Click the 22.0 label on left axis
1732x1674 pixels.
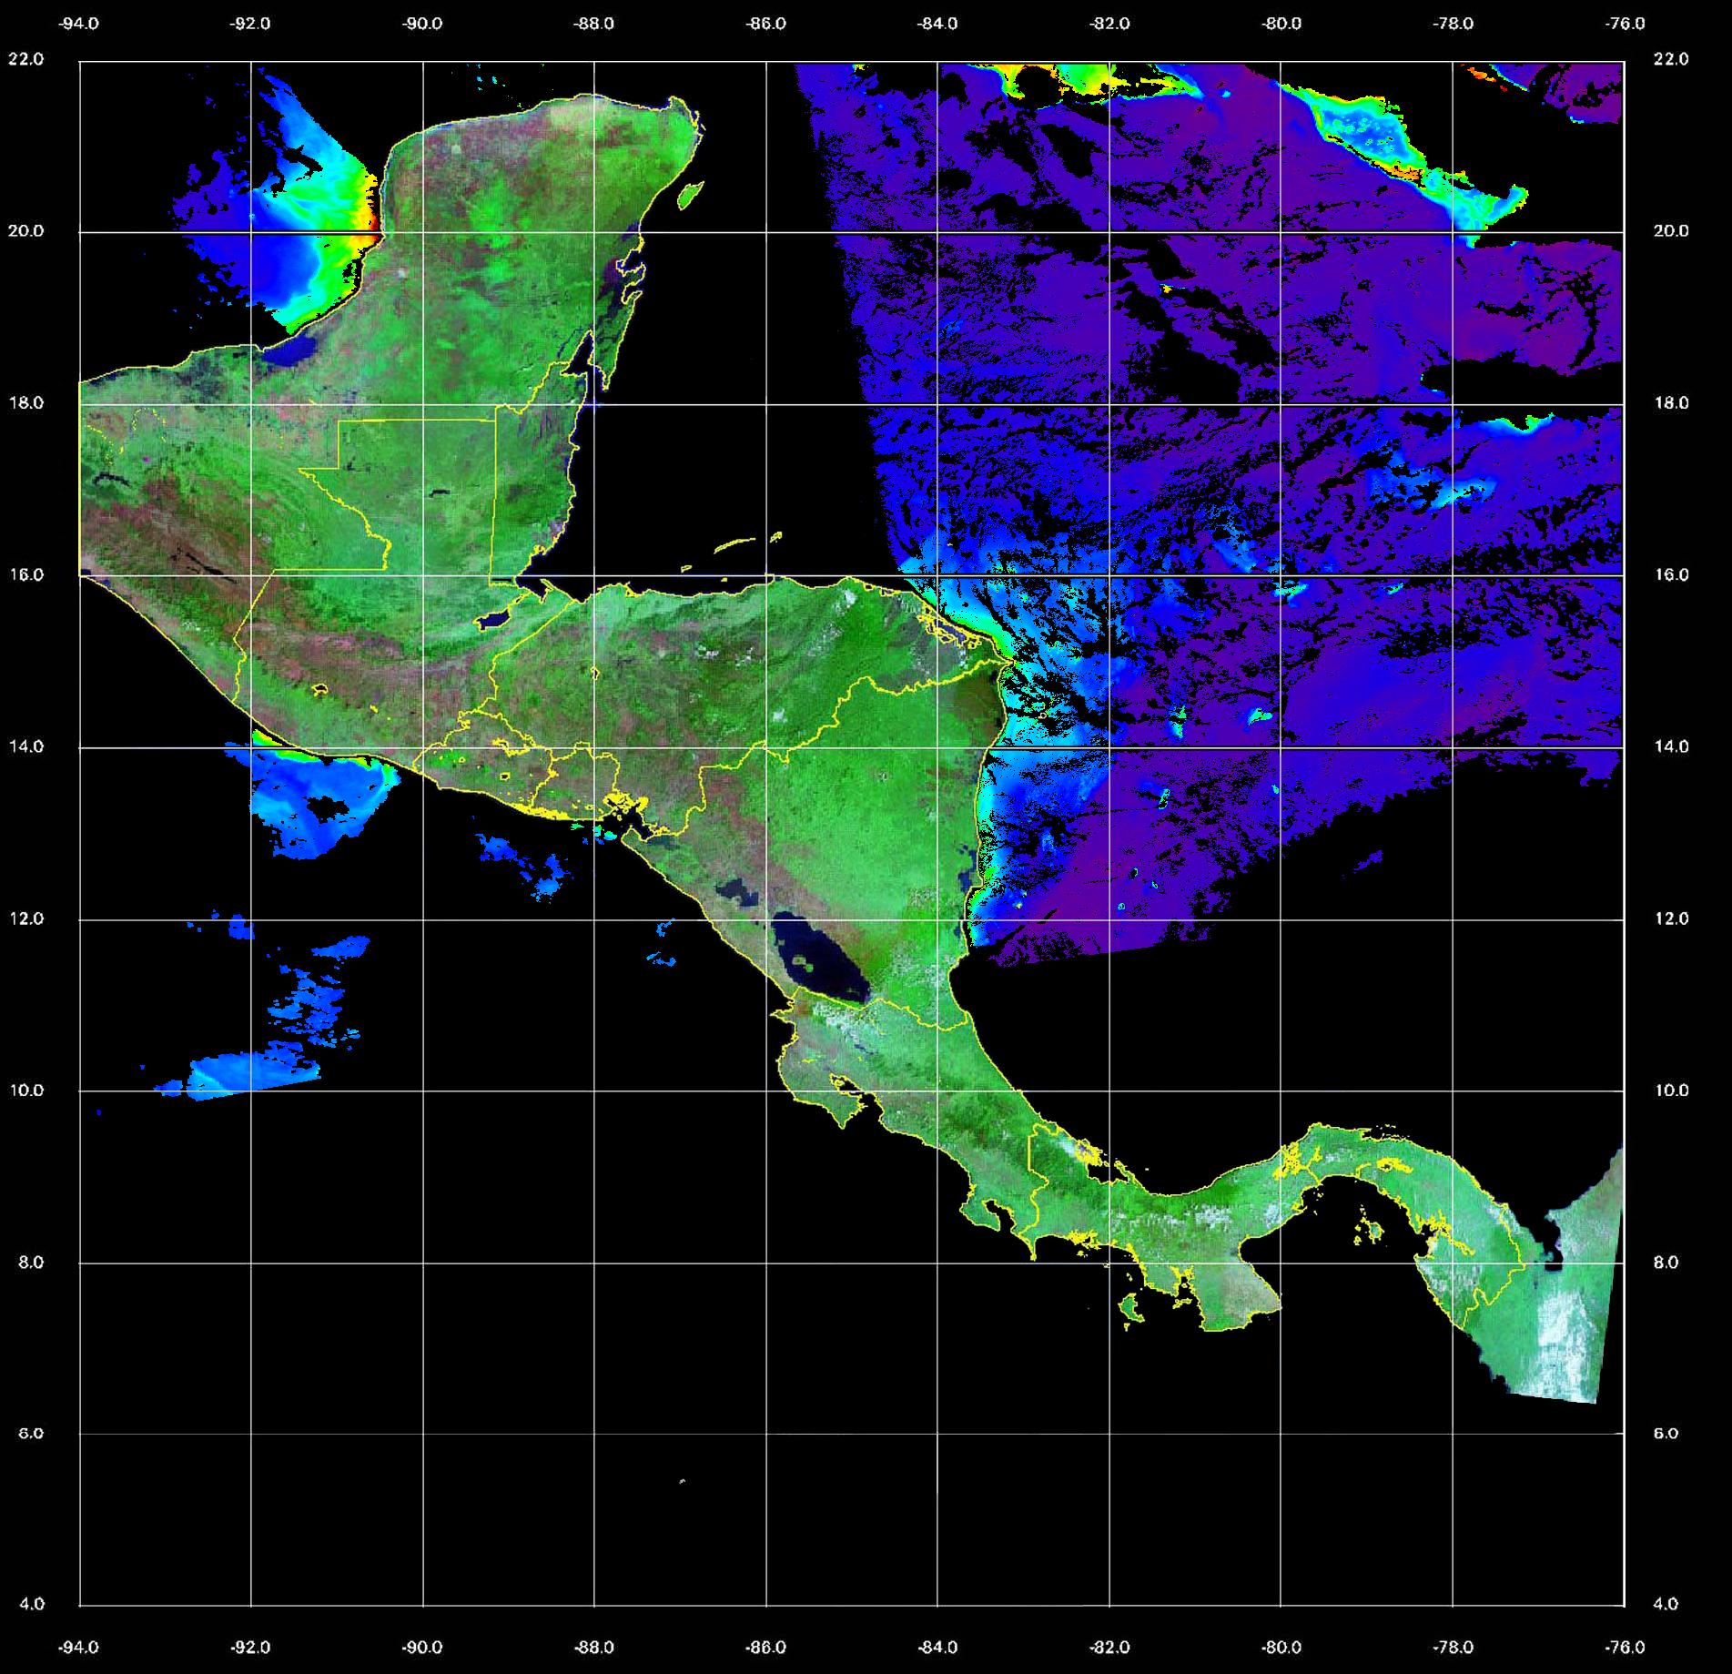tap(25, 59)
